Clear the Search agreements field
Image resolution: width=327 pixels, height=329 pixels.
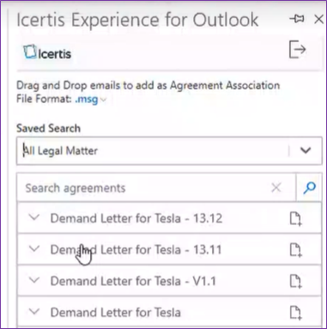click(276, 188)
